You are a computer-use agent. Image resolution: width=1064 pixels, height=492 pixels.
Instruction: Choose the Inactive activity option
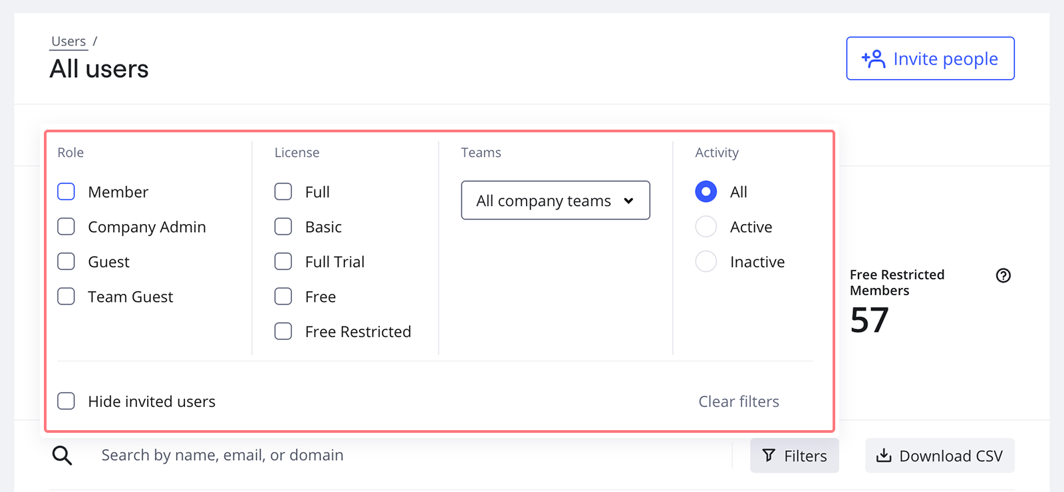[x=706, y=262]
